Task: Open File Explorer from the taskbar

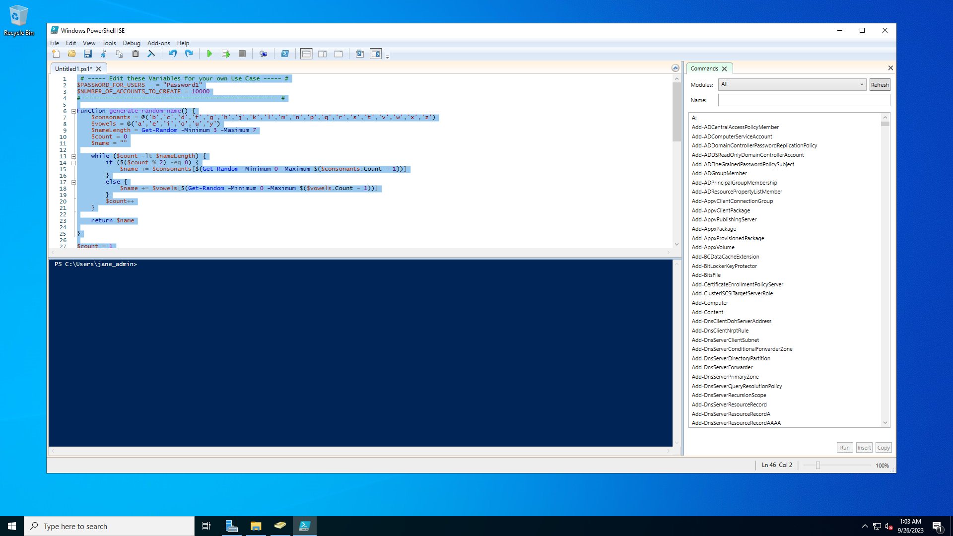Action: coord(256,526)
